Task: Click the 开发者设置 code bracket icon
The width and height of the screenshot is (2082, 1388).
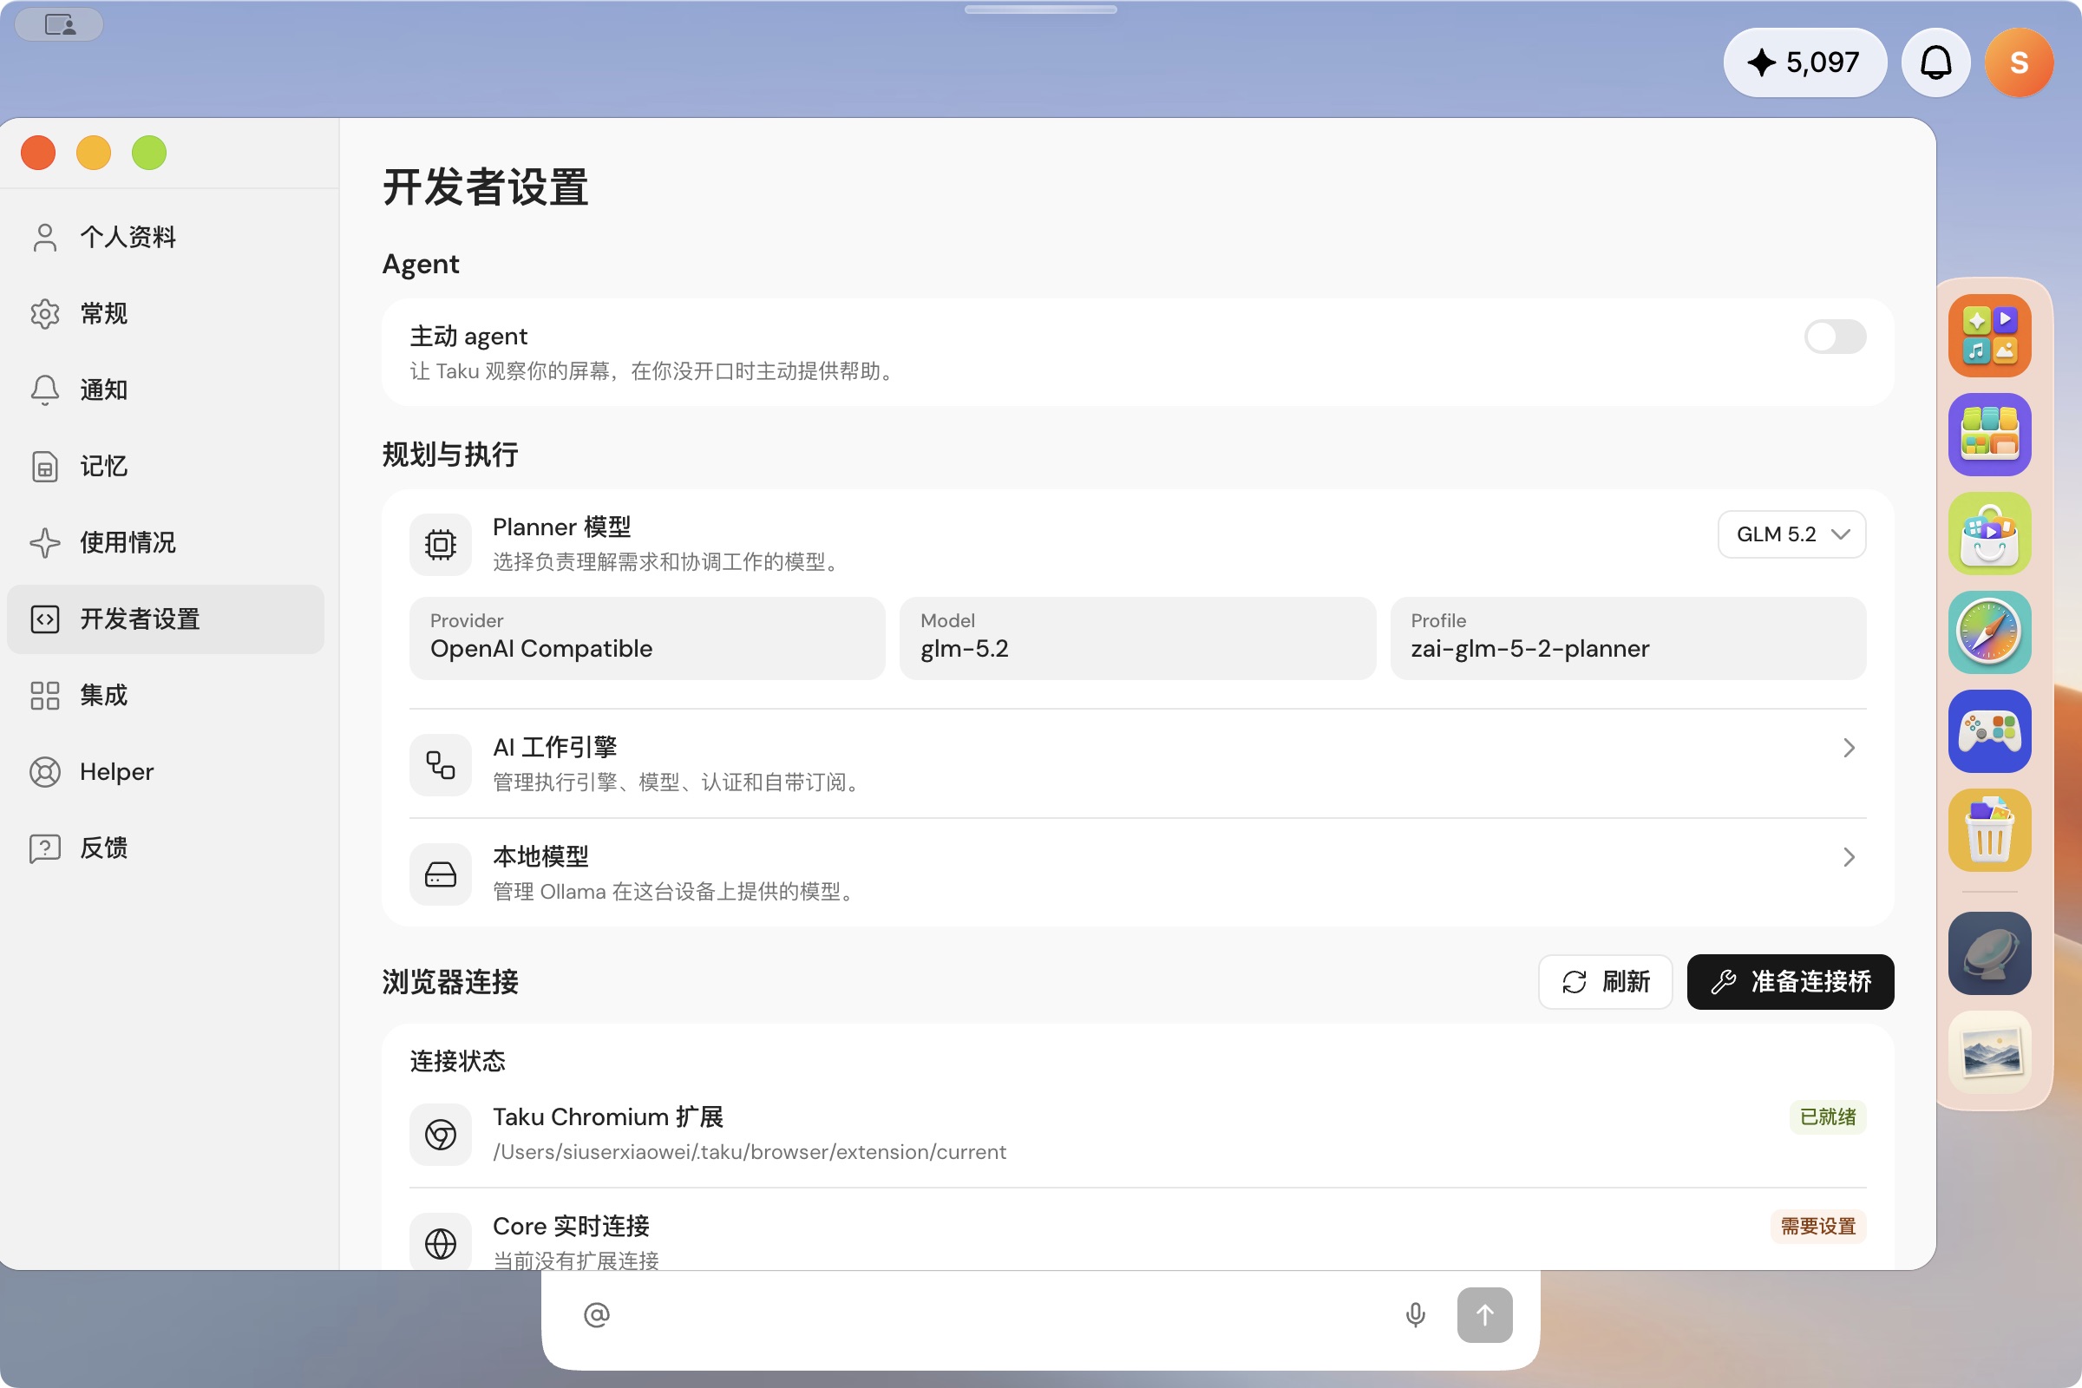Action: [44, 619]
